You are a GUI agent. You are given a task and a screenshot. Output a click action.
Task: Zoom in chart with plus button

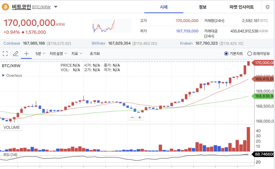coord(140,117)
